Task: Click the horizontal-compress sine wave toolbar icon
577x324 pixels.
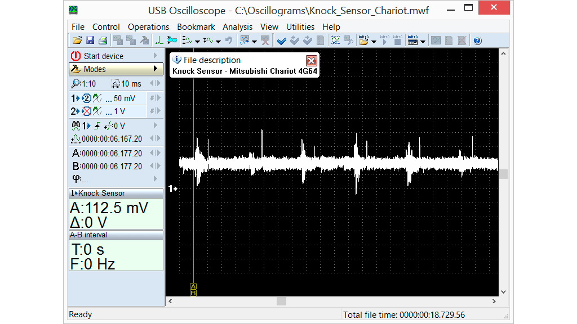Action: 208,40
